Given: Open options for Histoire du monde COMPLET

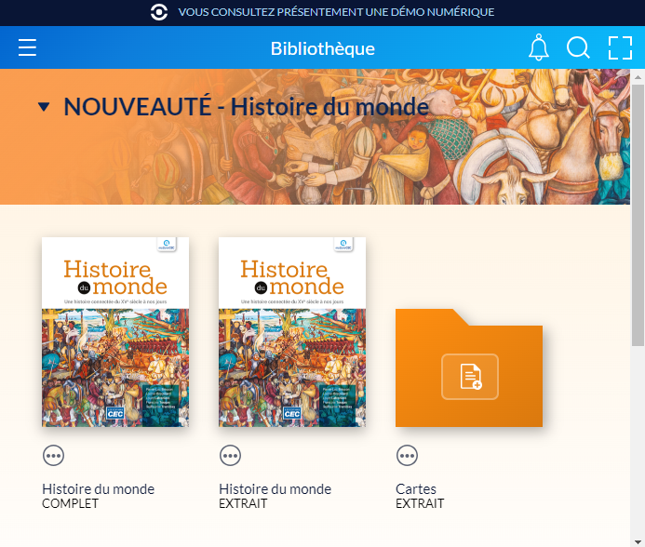Looking at the screenshot, I should pos(53,456).
